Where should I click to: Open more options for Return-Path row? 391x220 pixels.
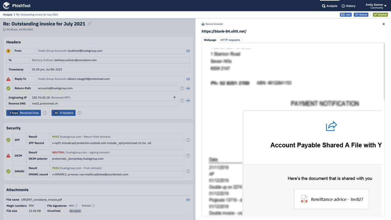click(188, 88)
